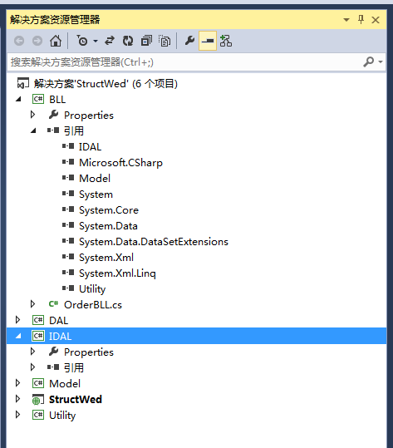Viewport: 393px width, 448px height.
Task: Toggle Auto Hide pin on panel
Action: tap(361, 20)
